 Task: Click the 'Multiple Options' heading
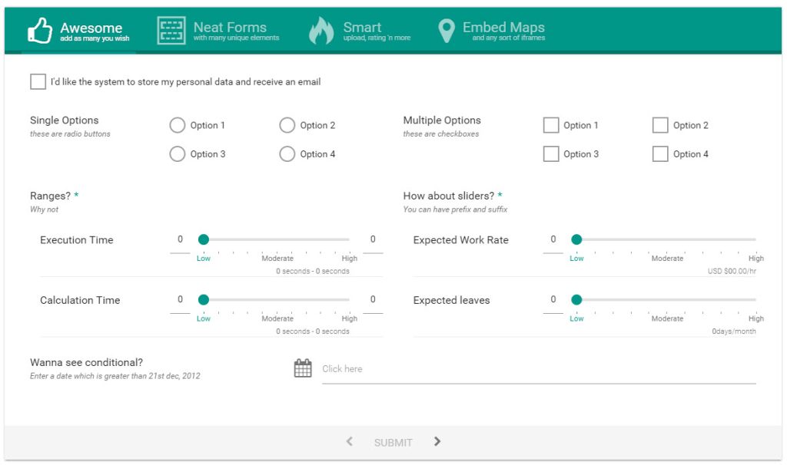coord(442,120)
